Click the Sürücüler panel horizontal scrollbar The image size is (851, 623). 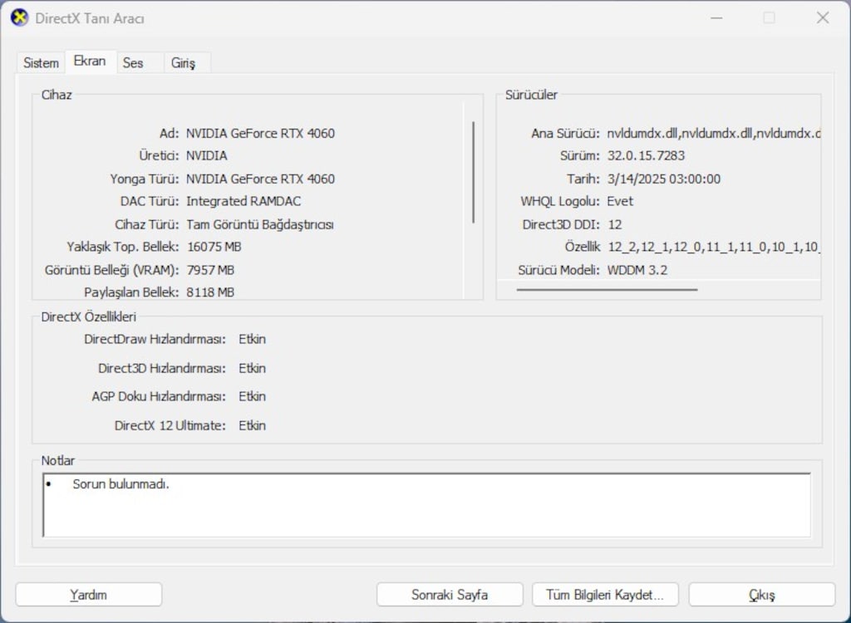pos(607,290)
